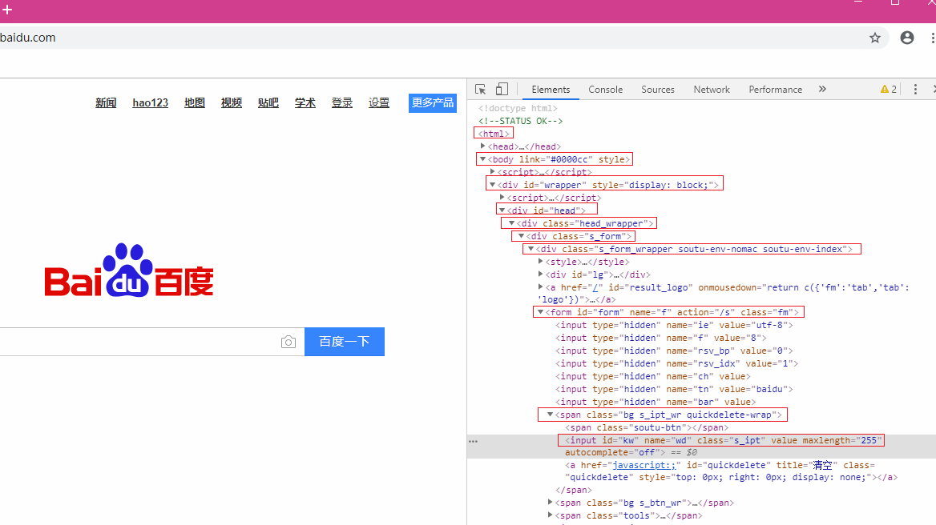Expand the style element node
The height and width of the screenshot is (525, 936).
540,262
